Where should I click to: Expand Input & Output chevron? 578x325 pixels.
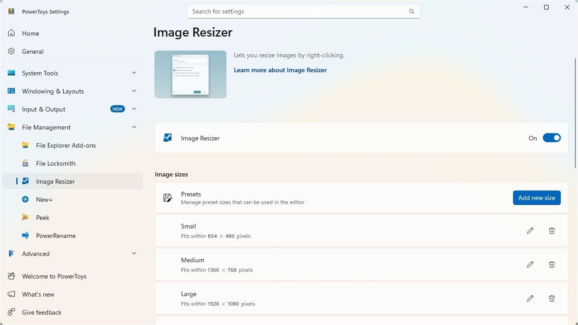[x=134, y=109]
